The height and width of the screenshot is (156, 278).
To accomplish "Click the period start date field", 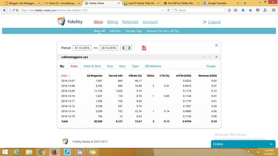I will [82, 48].
